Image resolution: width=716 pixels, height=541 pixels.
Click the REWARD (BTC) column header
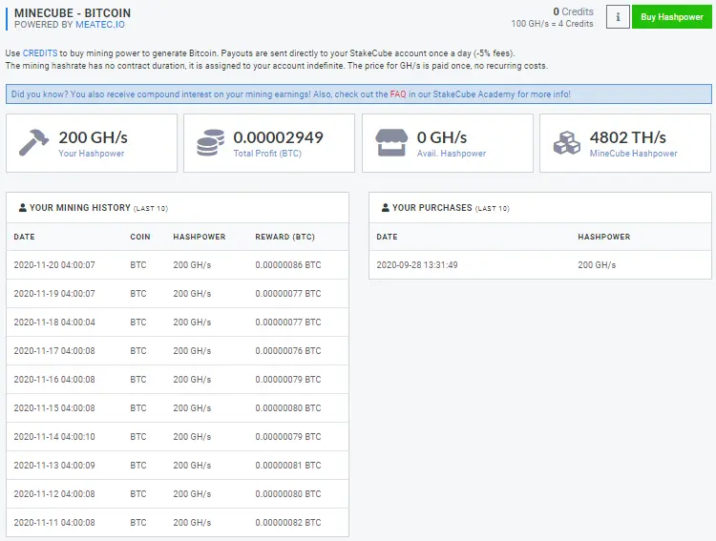(284, 237)
